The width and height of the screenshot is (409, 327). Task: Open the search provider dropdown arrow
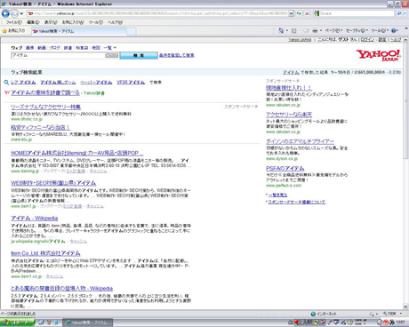[405, 13]
